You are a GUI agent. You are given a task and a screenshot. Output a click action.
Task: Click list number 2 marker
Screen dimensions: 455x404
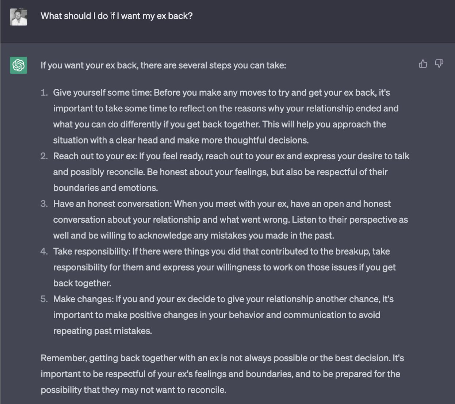coord(44,156)
